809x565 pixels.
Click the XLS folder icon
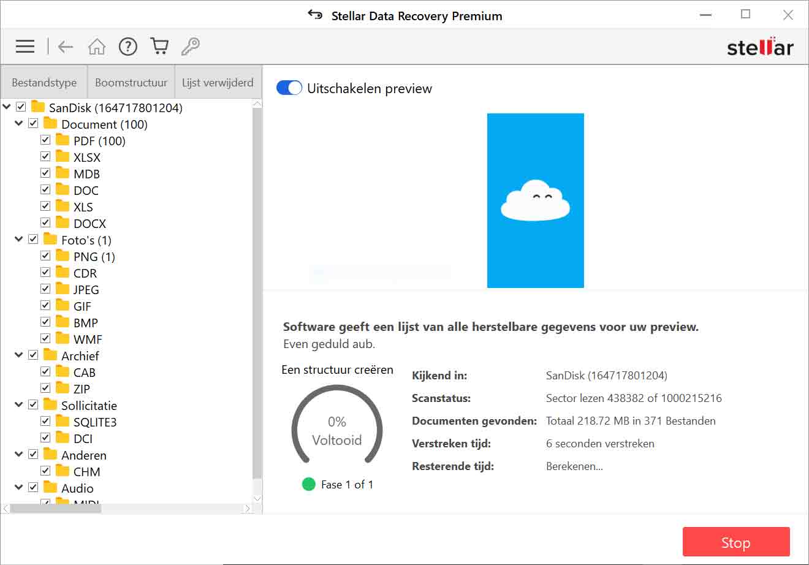click(63, 206)
